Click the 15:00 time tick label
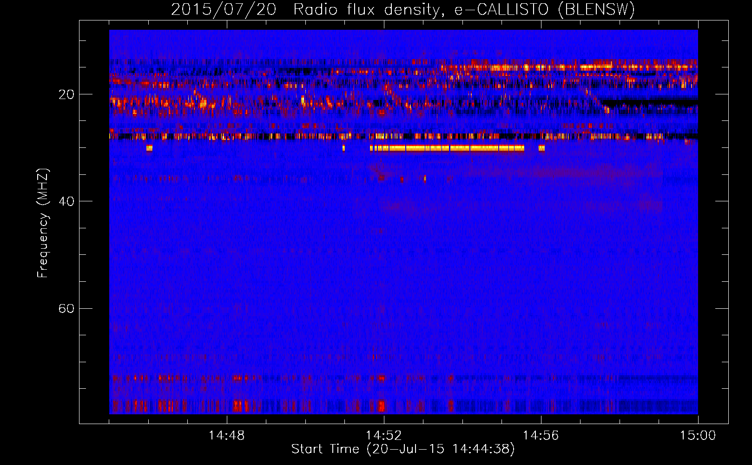The image size is (752, 465). click(x=698, y=436)
